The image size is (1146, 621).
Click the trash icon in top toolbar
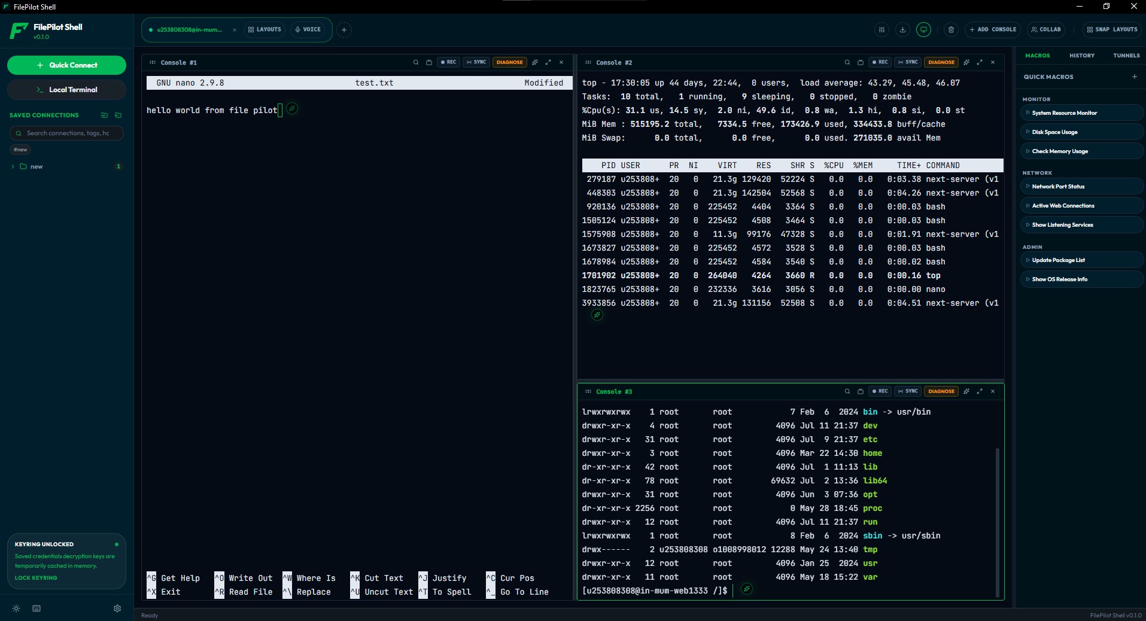tap(951, 29)
